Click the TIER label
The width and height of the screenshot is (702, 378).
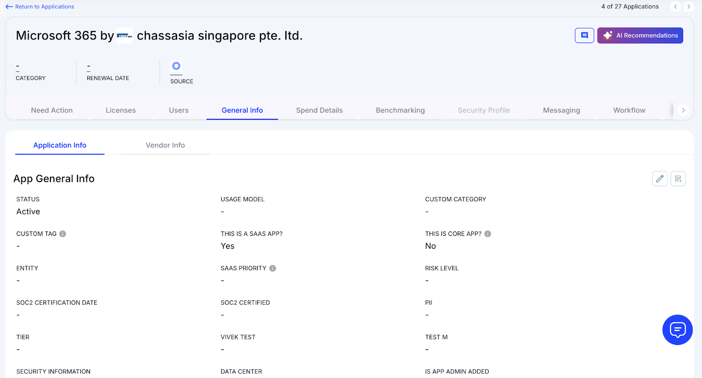pyautogui.click(x=23, y=337)
